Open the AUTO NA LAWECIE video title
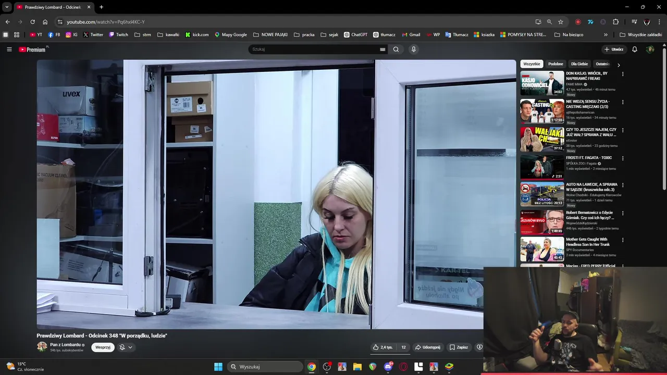This screenshot has width=667, height=375. coord(591,187)
